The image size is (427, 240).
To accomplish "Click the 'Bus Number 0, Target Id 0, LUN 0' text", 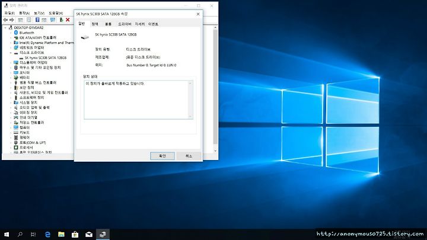I will click(x=151, y=65).
